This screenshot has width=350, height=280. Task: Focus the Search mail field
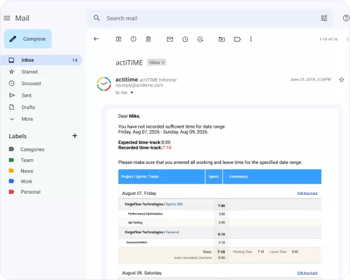coord(209,18)
